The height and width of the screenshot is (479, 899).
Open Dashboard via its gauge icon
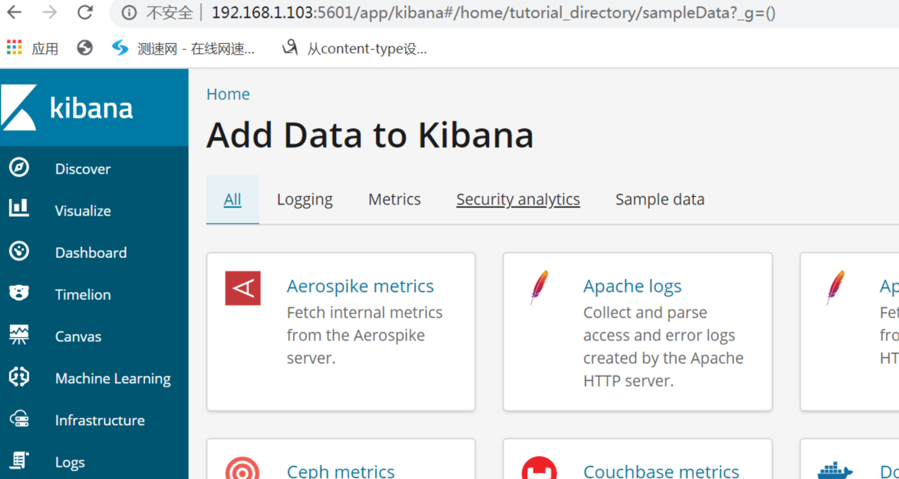coord(19,251)
